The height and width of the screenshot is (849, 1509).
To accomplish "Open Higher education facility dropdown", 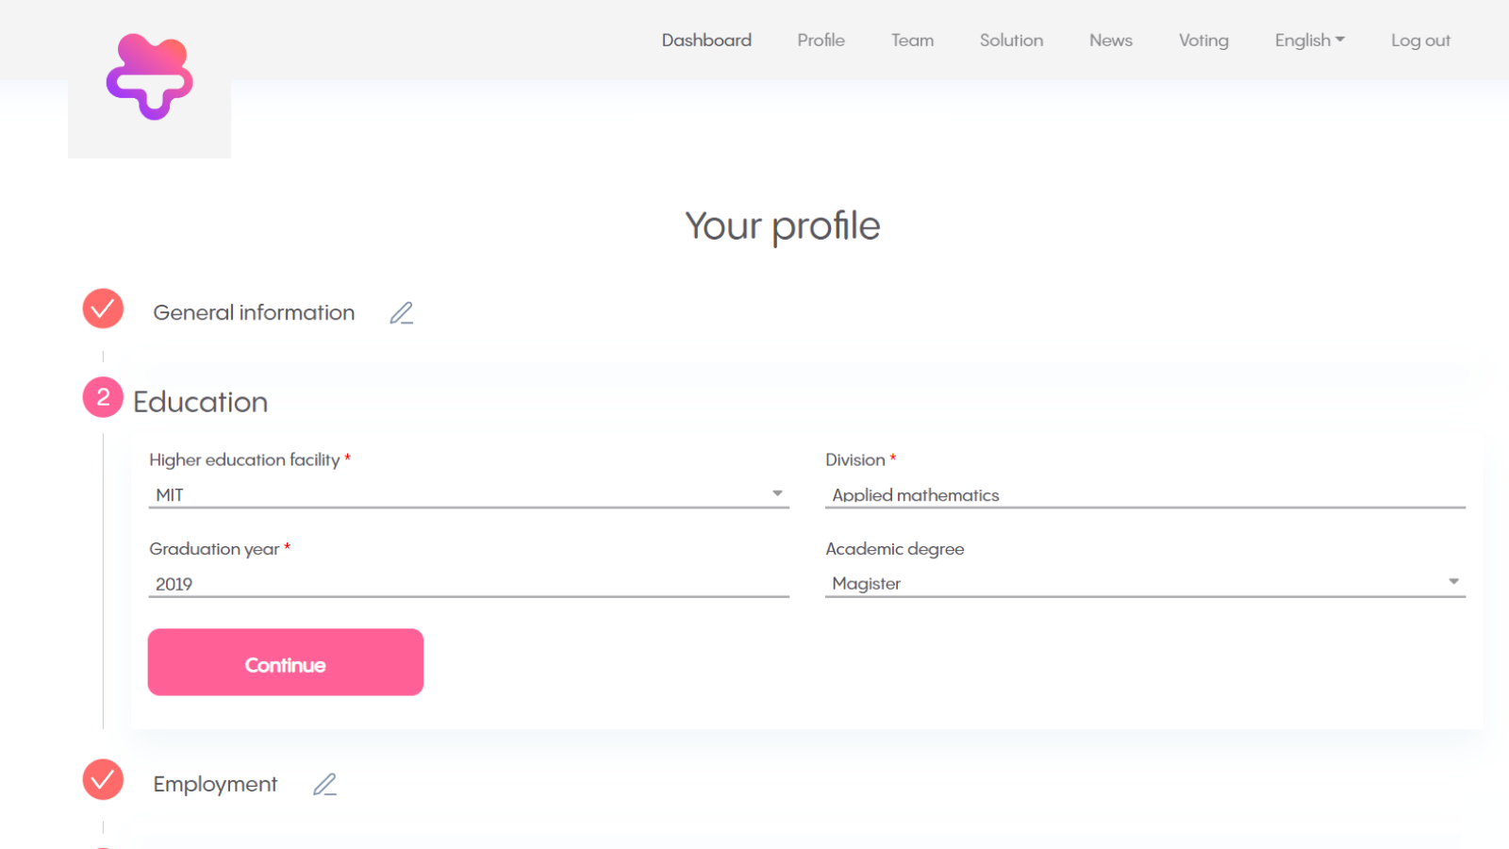I will point(468,494).
